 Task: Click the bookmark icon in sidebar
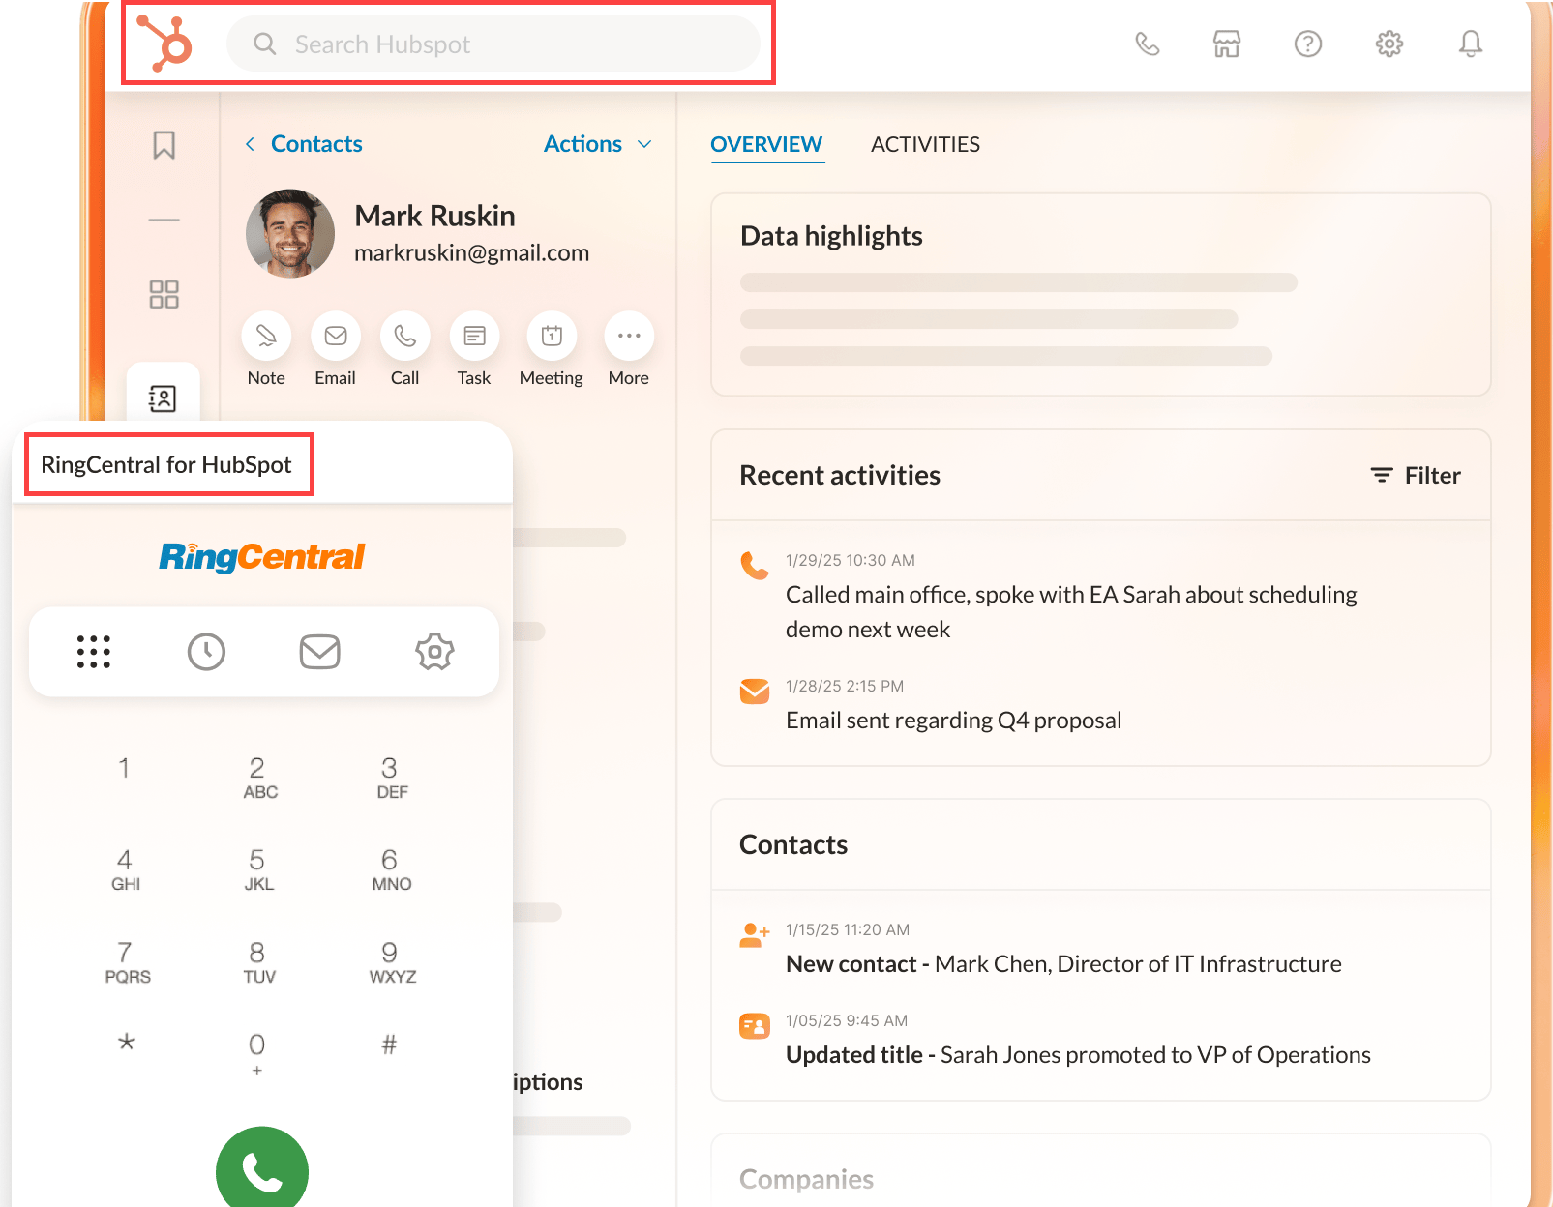point(164,145)
